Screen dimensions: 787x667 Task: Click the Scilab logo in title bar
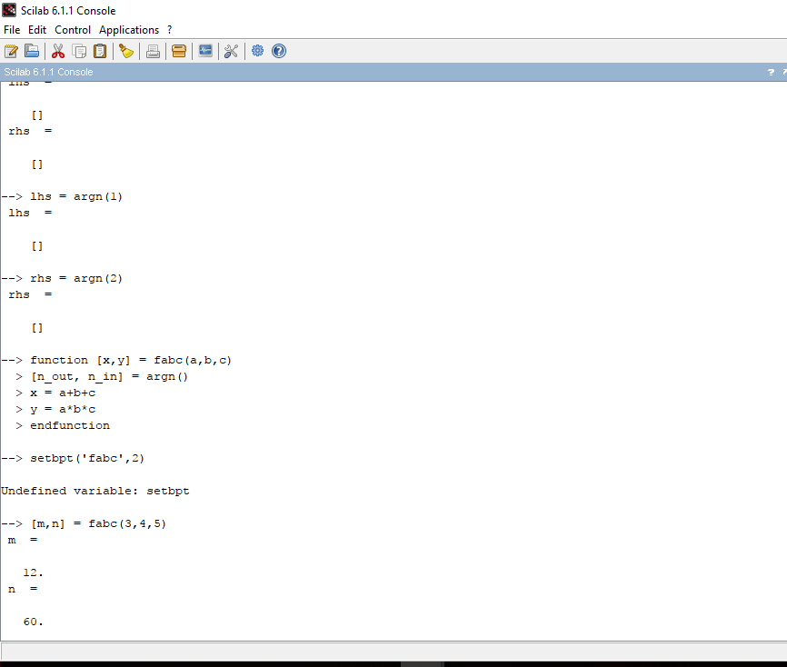pyautogui.click(x=9, y=10)
